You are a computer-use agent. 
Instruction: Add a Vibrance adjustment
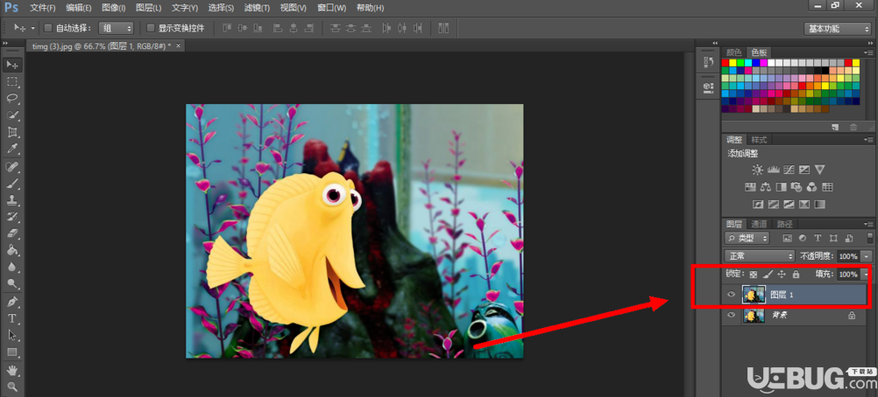pos(820,170)
